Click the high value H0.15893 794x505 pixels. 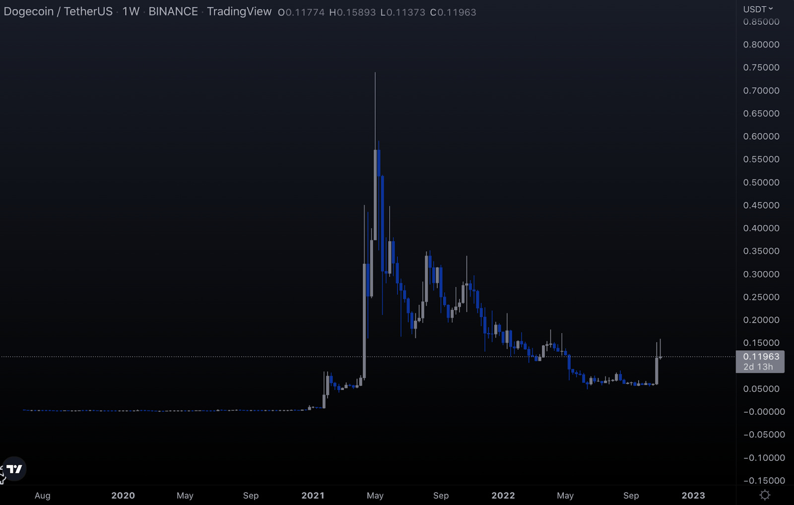click(x=352, y=12)
